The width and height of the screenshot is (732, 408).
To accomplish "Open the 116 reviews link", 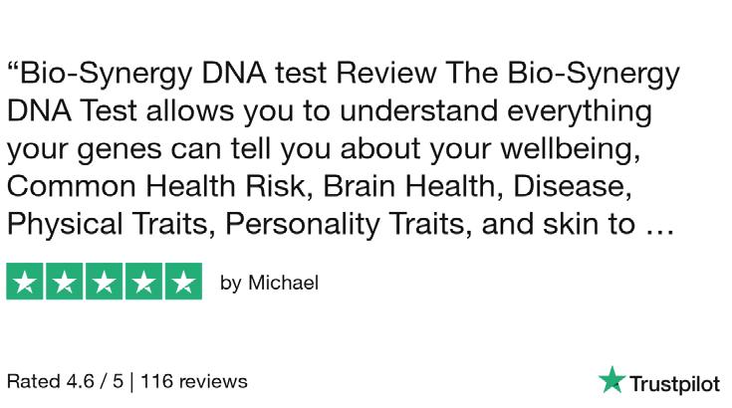I will click(196, 381).
